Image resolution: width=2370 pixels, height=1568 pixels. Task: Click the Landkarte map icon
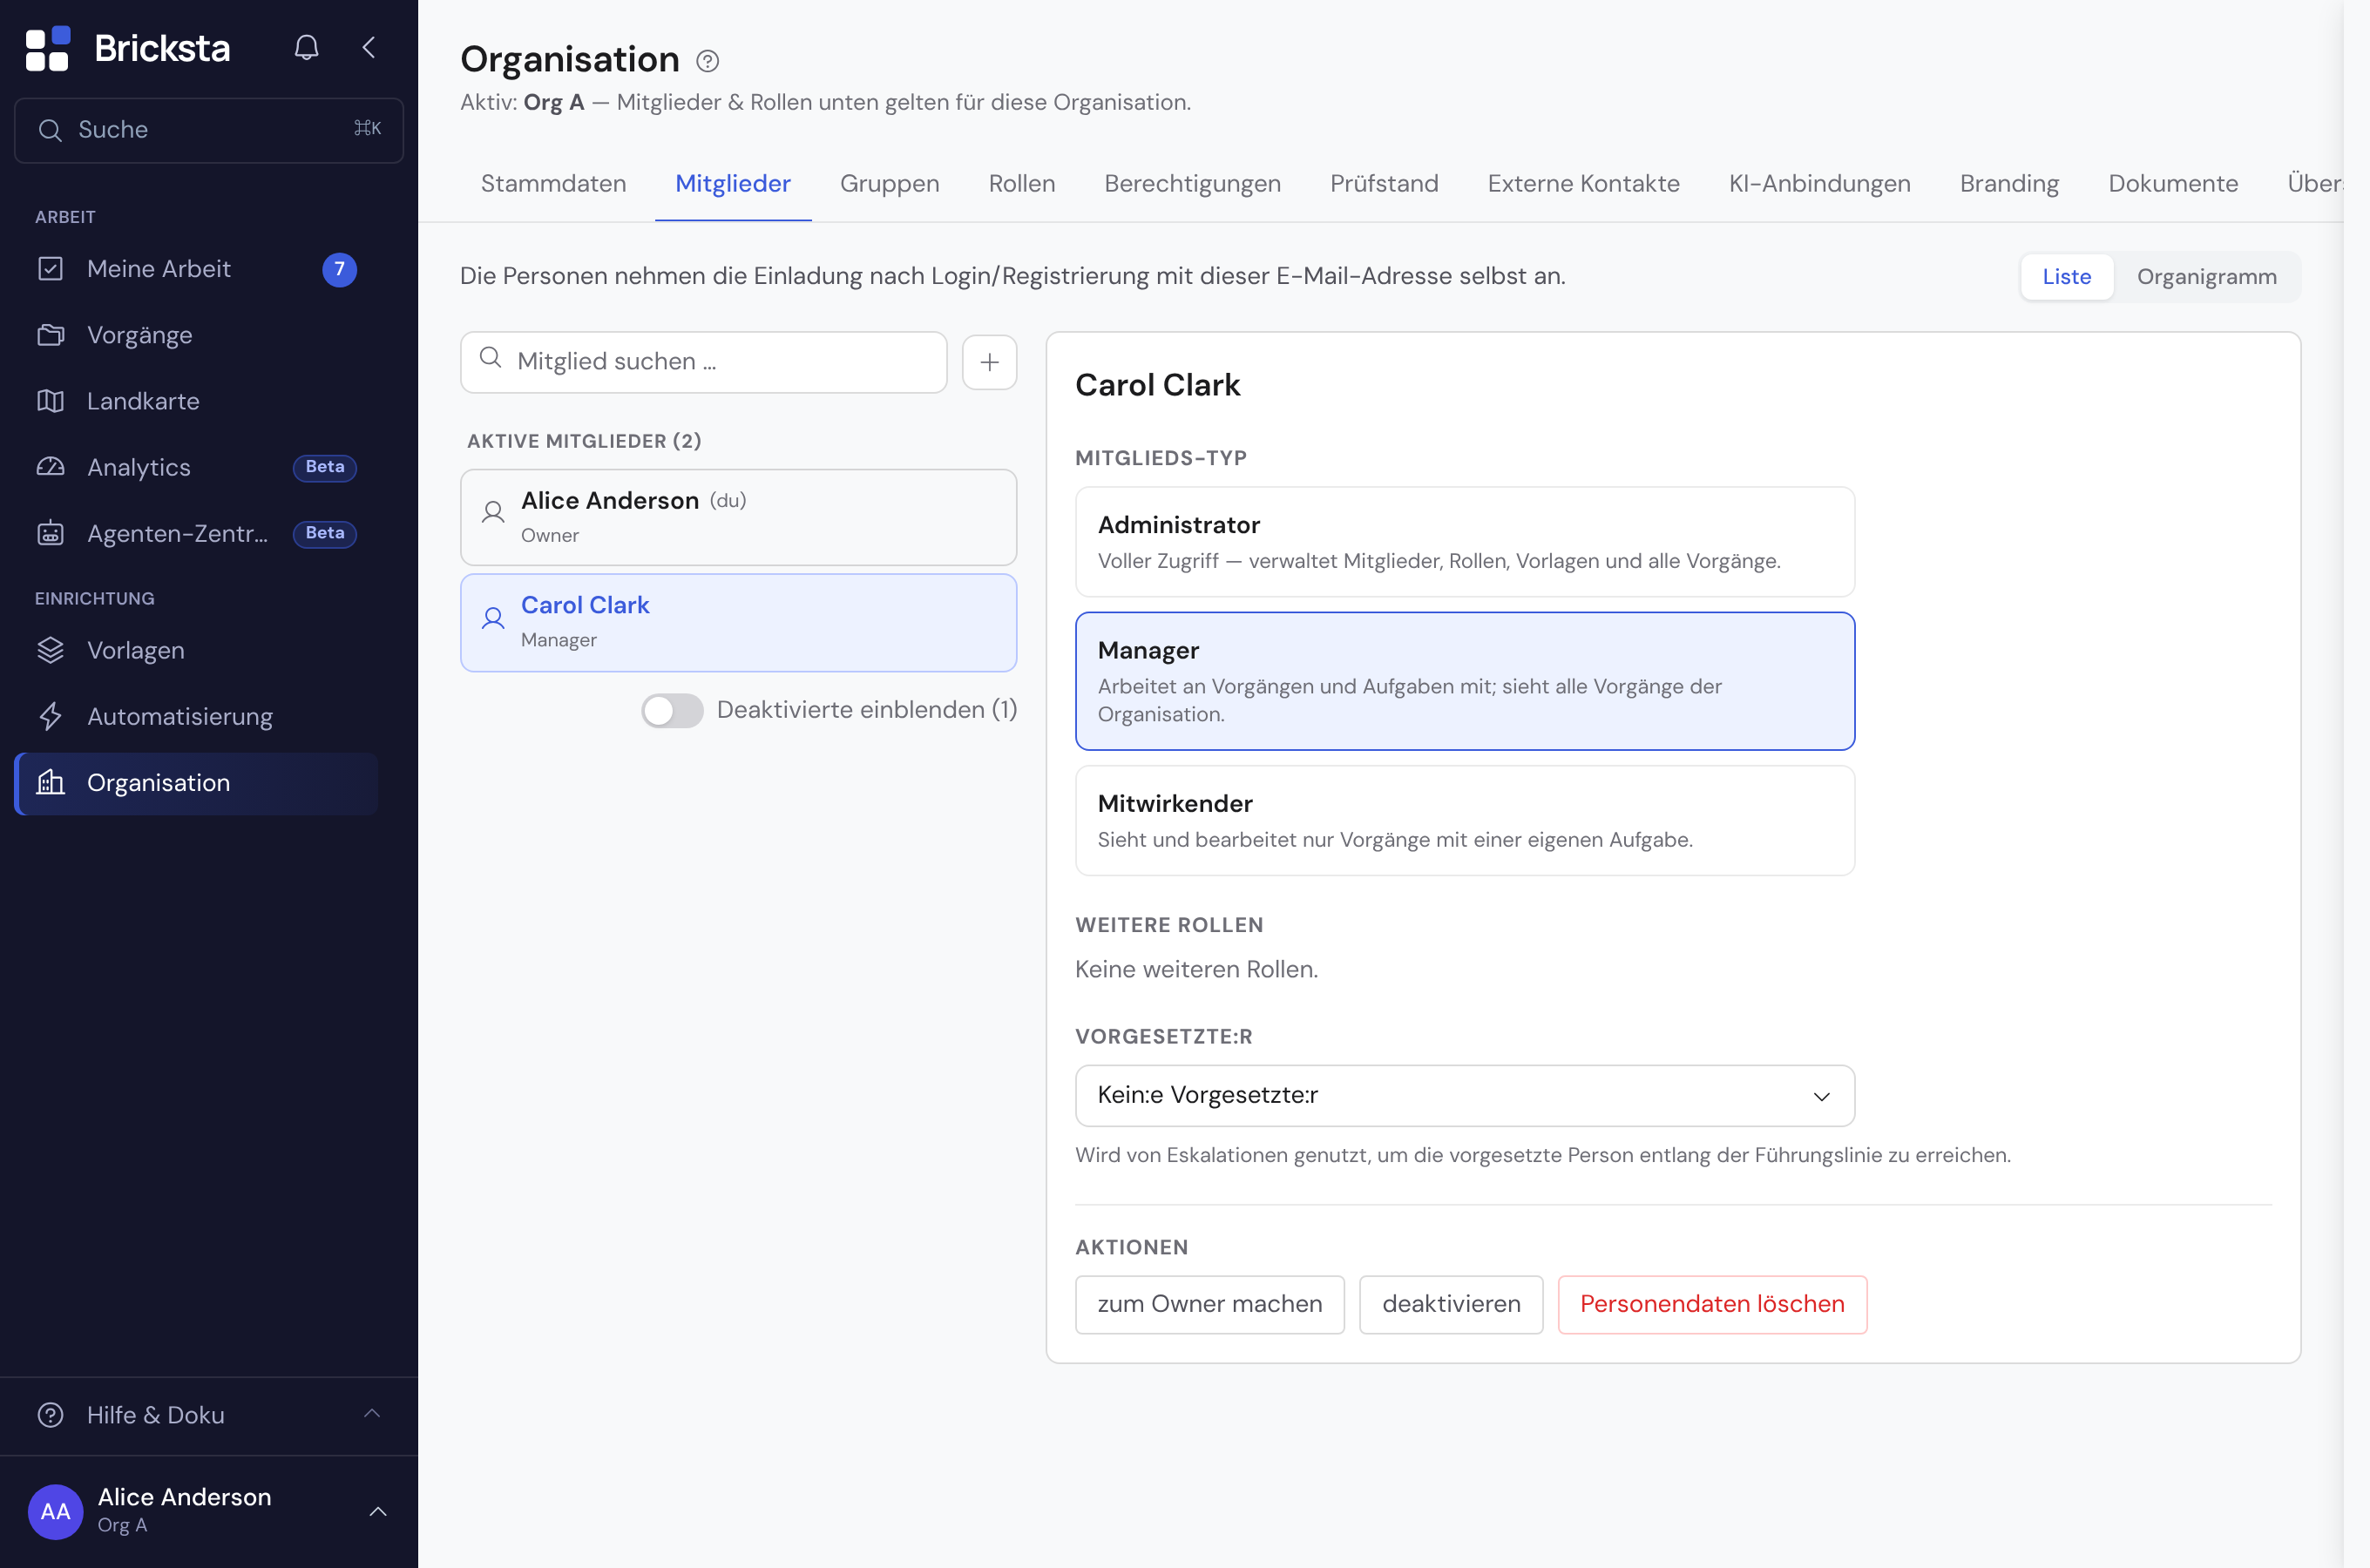[x=50, y=401]
